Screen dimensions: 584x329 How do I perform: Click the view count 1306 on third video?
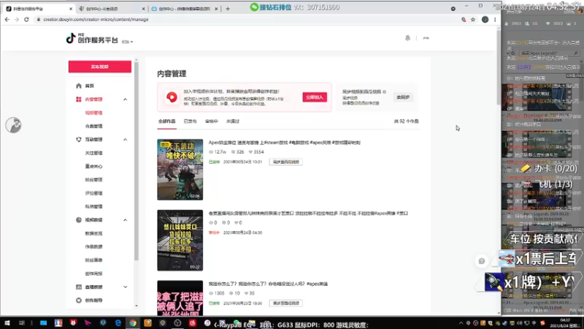(217, 293)
